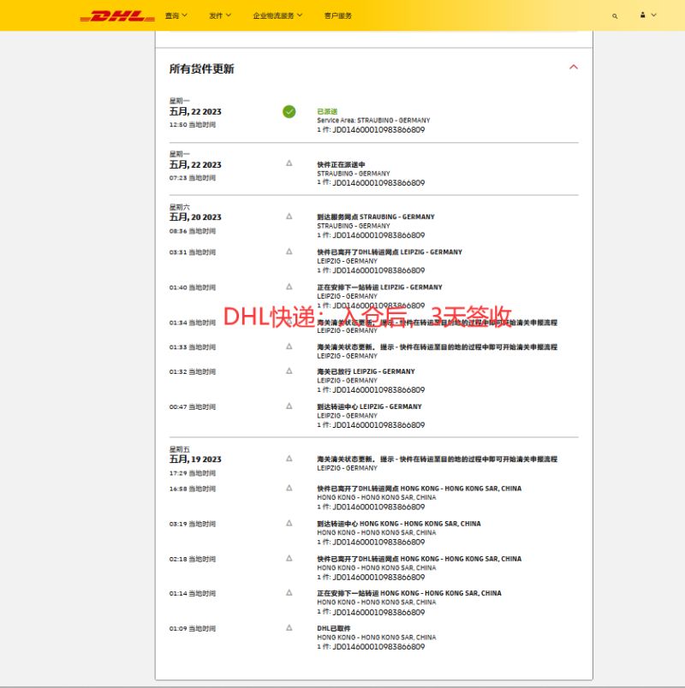Open the 查询 menu

[176, 15]
